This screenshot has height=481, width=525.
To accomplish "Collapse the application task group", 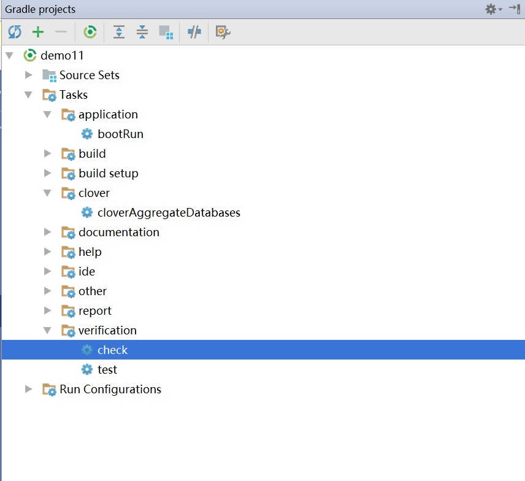I will (48, 115).
